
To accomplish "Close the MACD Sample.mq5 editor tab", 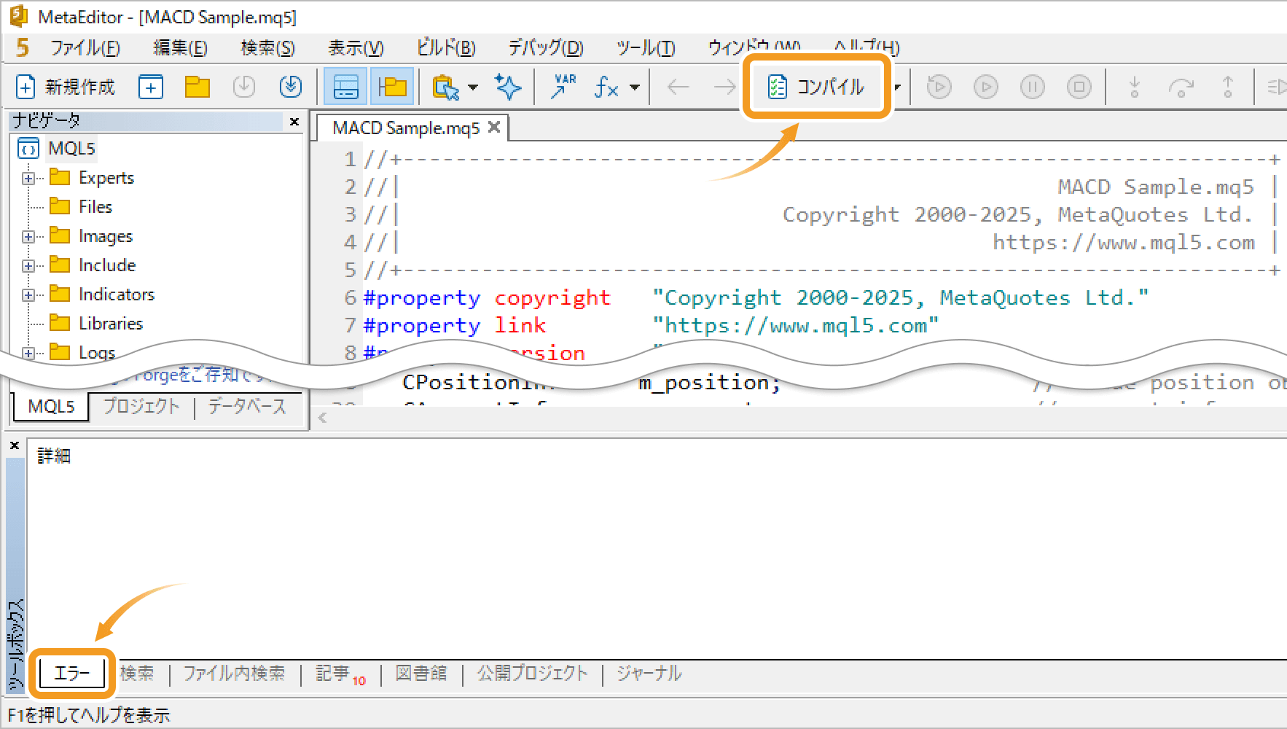I will 494,128.
